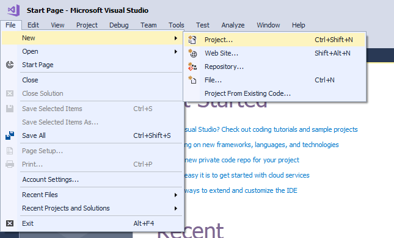Image resolution: width=394 pixels, height=238 pixels.
Task: Choose Project From Existing Code...
Action: pos(275,93)
